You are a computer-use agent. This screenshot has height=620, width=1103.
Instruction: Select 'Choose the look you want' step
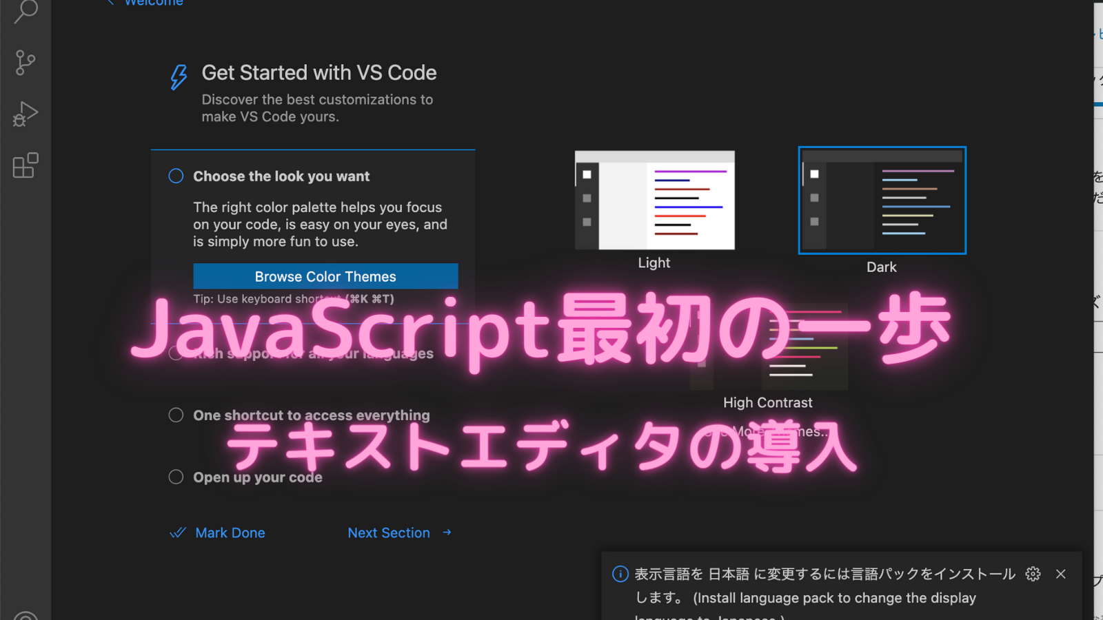click(x=281, y=176)
